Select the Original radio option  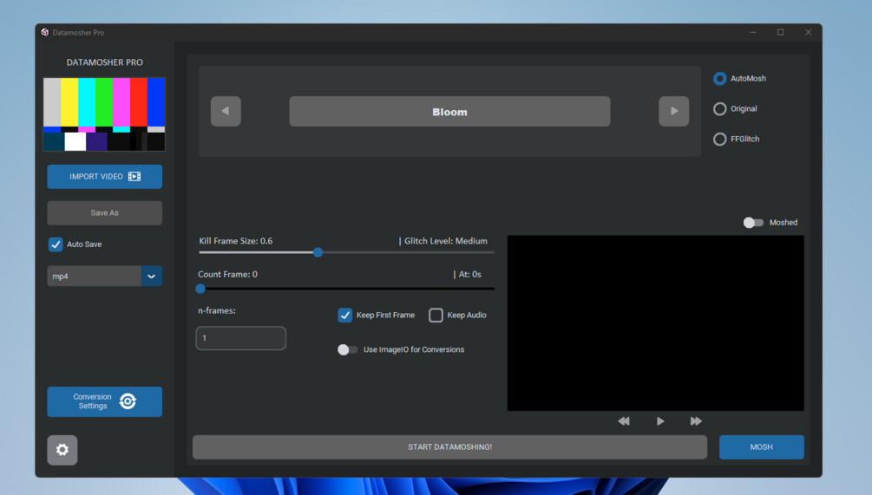pyautogui.click(x=719, y=109)
